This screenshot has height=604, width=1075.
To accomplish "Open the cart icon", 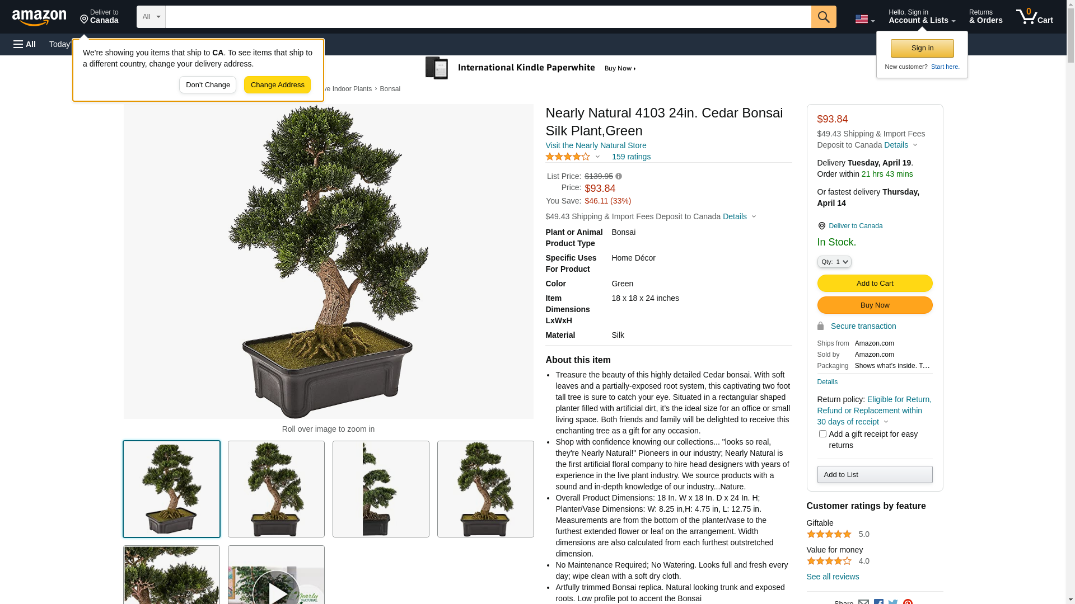I will tap(1035, 17).
